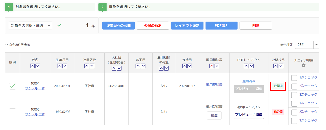Tick 1次チェック checkbox for employee 10001

(294, 78)
